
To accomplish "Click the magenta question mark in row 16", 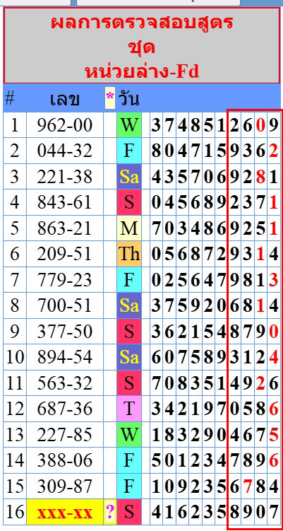I will pos(110,513).
